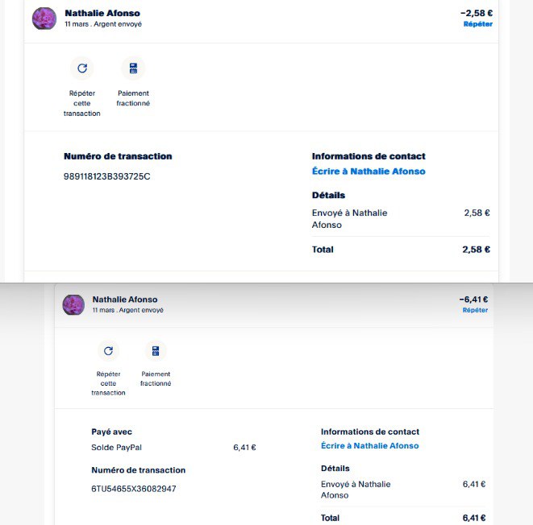Open Nathalie Afonso's avatar on the 2,58 € transaction
The height and width of the screenshot is (525, 533).
pos(44,19)
